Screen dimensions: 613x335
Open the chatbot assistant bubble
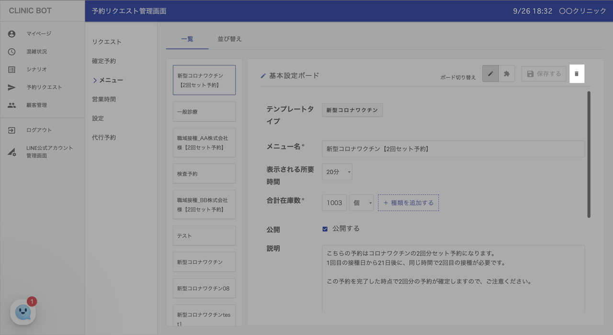(23, 312)
